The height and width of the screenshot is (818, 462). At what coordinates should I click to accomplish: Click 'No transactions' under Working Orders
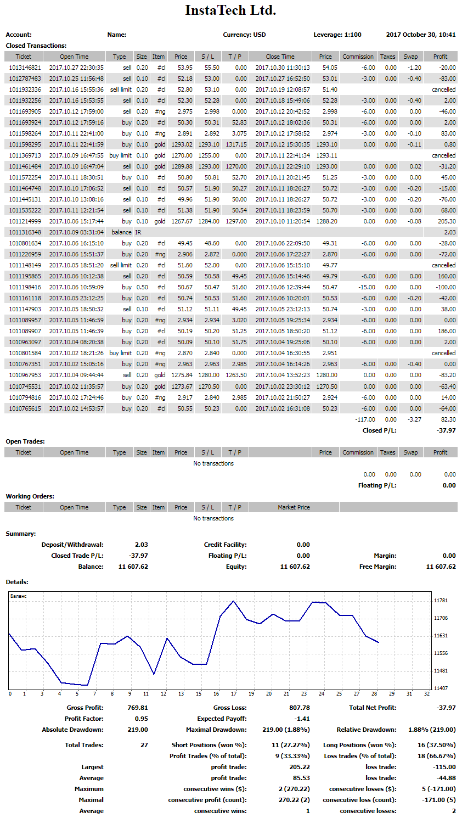tap(213, 518)
